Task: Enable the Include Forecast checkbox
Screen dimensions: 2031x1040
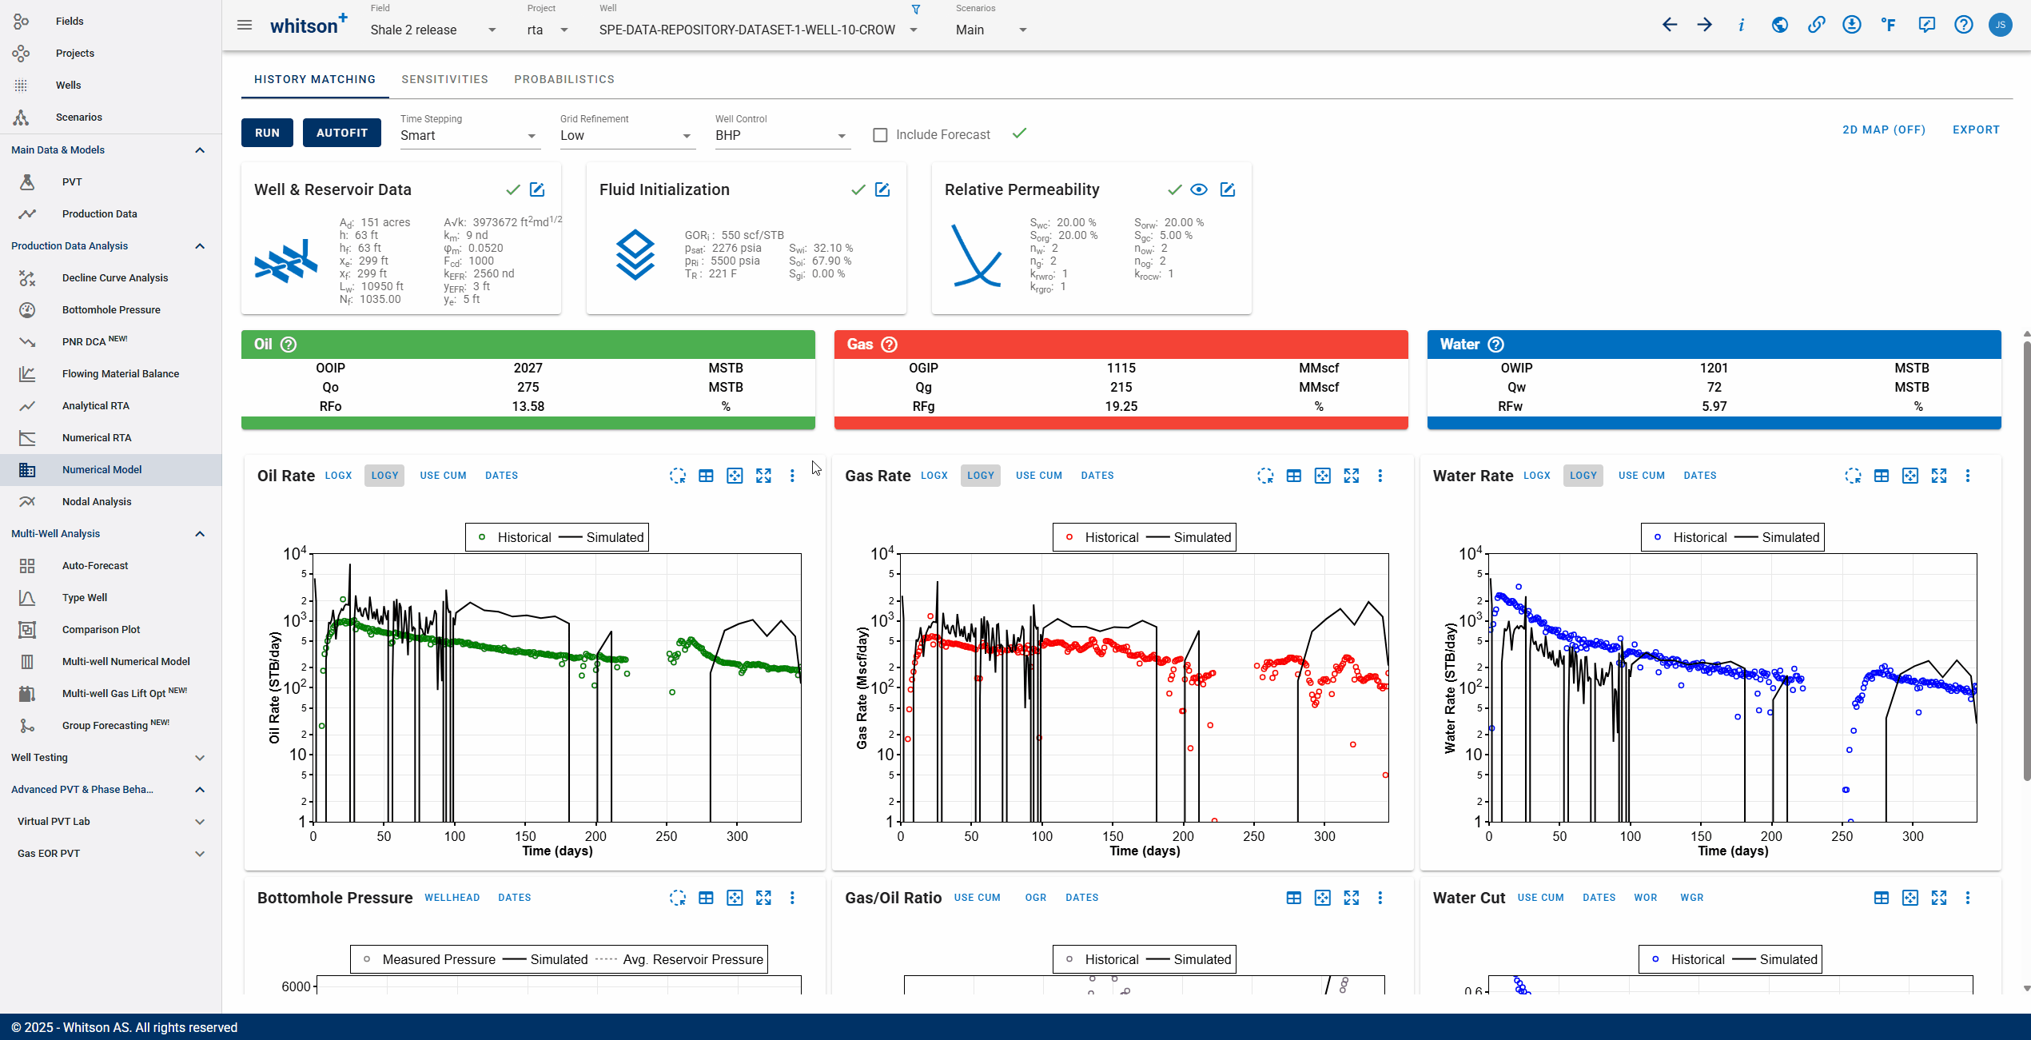Action: pos(880,135)
